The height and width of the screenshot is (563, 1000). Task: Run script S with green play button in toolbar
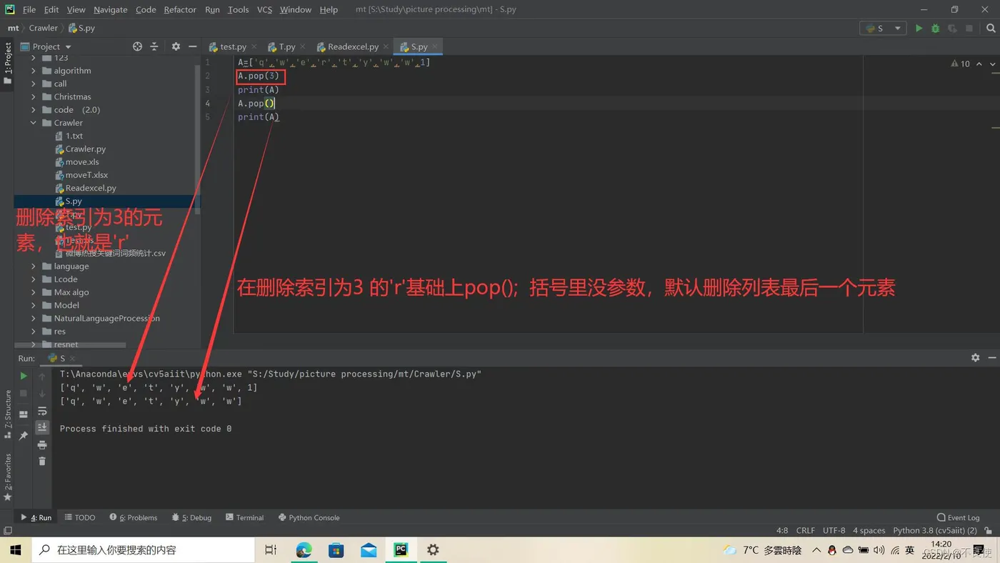pyautogui.click(x=919, y=28)
